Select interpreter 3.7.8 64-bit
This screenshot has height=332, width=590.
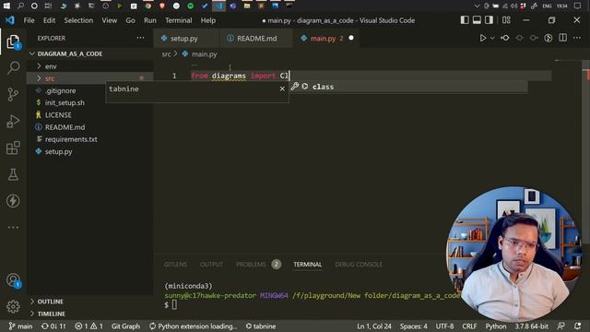point(531,326)
